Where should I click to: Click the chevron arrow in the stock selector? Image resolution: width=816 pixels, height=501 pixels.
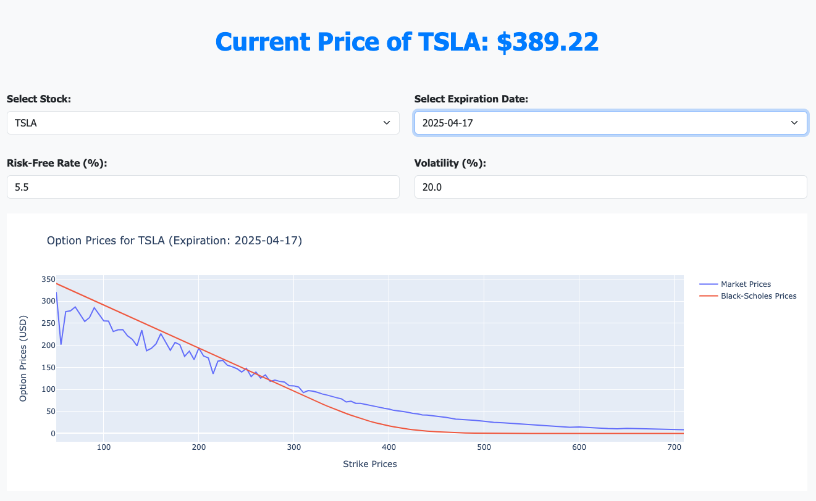[387, 123]
